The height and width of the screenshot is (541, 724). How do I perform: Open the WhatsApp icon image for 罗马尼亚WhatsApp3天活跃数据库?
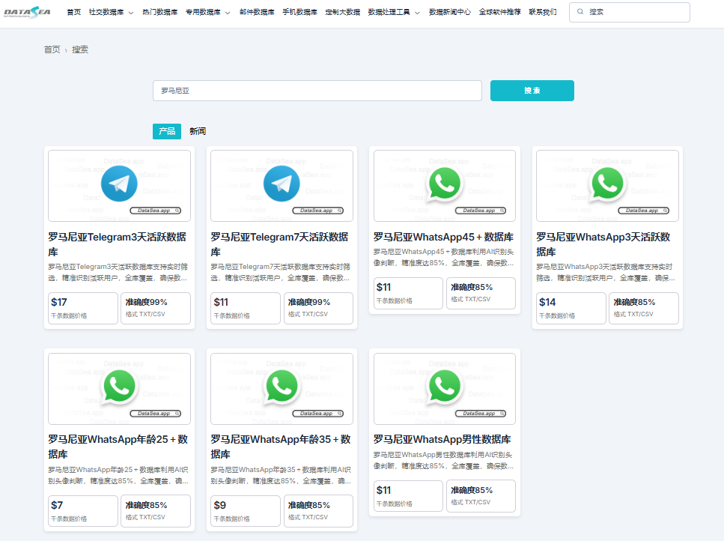(607, 186)
